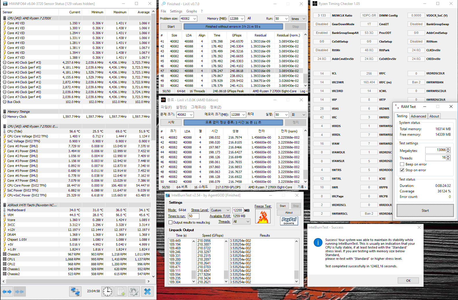
Task: Click HWiNFO blue X close-sensors icon
Action: tap(147, 291)
